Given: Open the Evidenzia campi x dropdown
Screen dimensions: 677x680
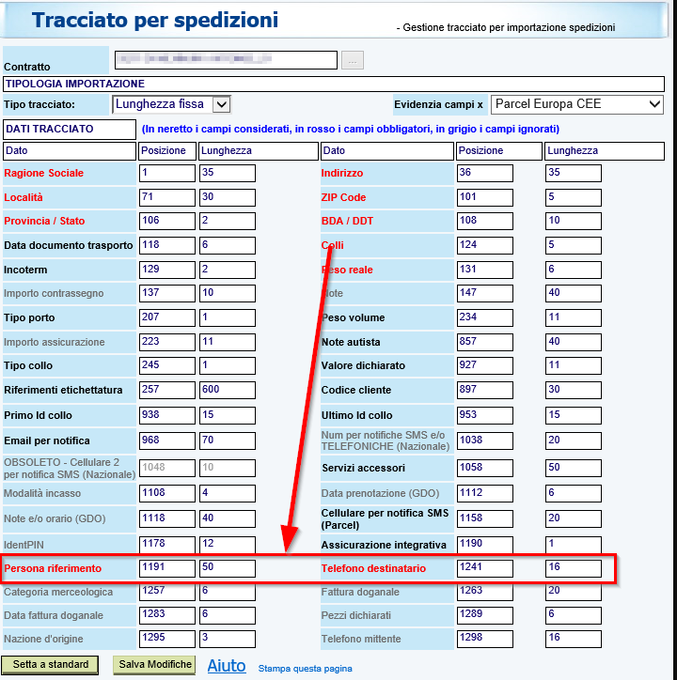Looking at the screenshot, I should (576, 104).
